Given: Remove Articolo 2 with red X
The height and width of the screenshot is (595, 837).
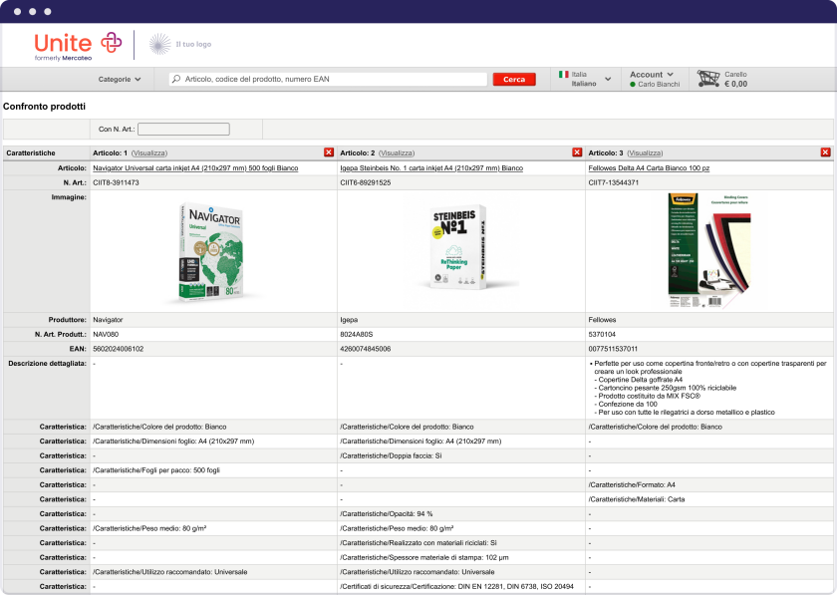Looking at the screenshot, I should pyautogui.click(x=577, y=152).
